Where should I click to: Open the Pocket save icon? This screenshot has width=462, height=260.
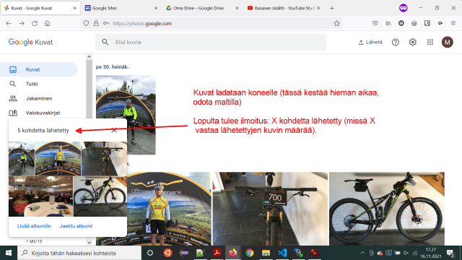[x=375, y=23]
